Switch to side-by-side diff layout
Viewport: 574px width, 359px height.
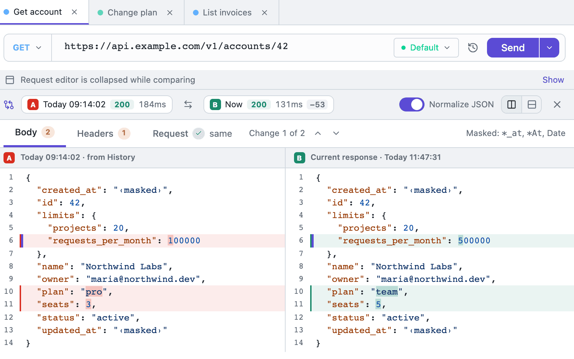click(512, 104)
